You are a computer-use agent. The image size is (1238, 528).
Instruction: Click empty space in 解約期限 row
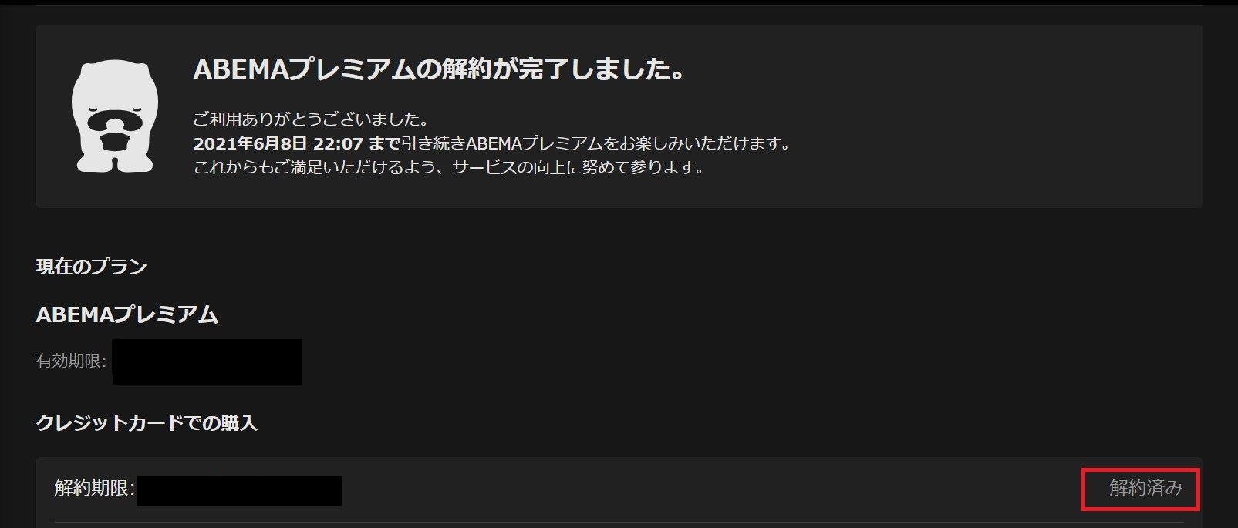tap(694, 489)
